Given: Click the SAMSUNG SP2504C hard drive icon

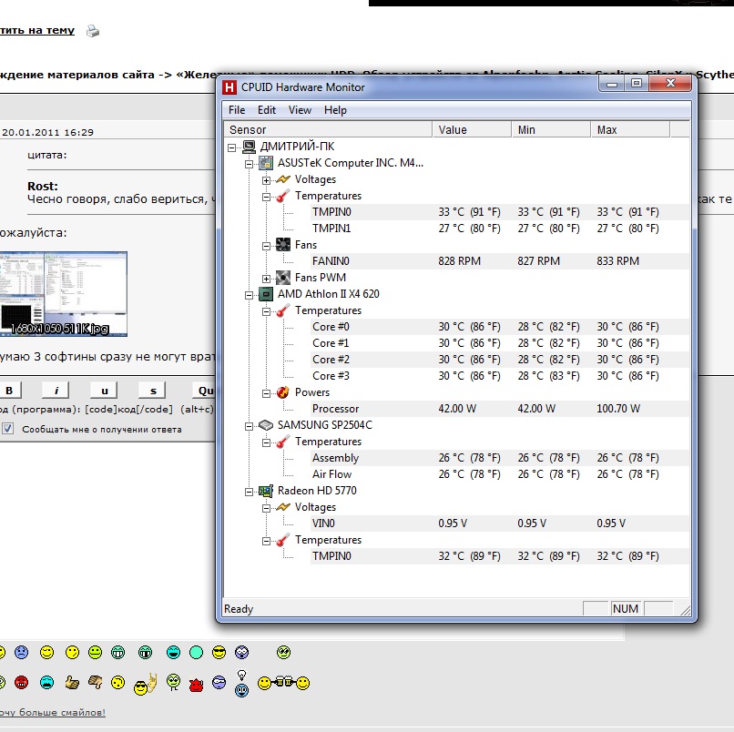Looking at the screenshot, I should click(x=266, y=425).
